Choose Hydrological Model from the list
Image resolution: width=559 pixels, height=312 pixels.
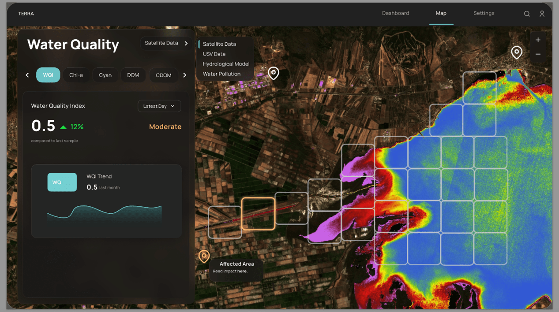226,64
